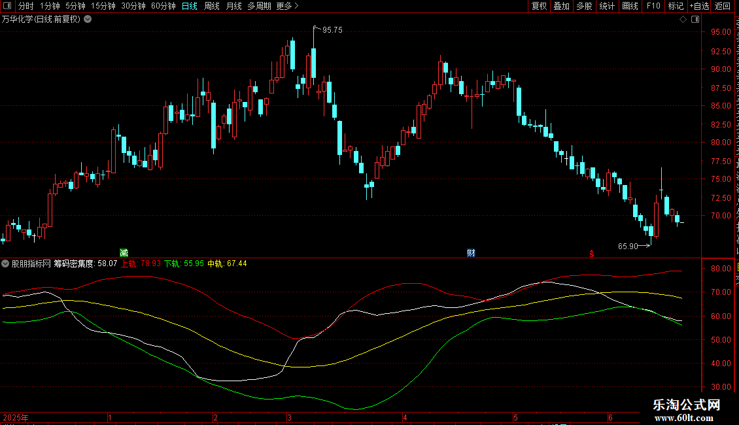Select the 1分钟 period

pos(50,6)
